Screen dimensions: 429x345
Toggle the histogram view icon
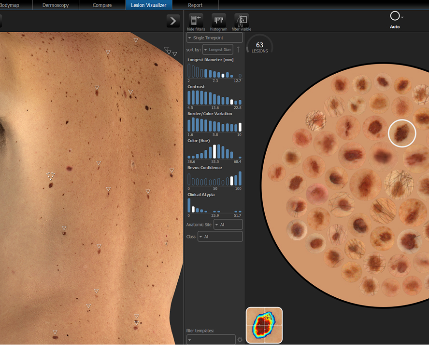point(219,21)
